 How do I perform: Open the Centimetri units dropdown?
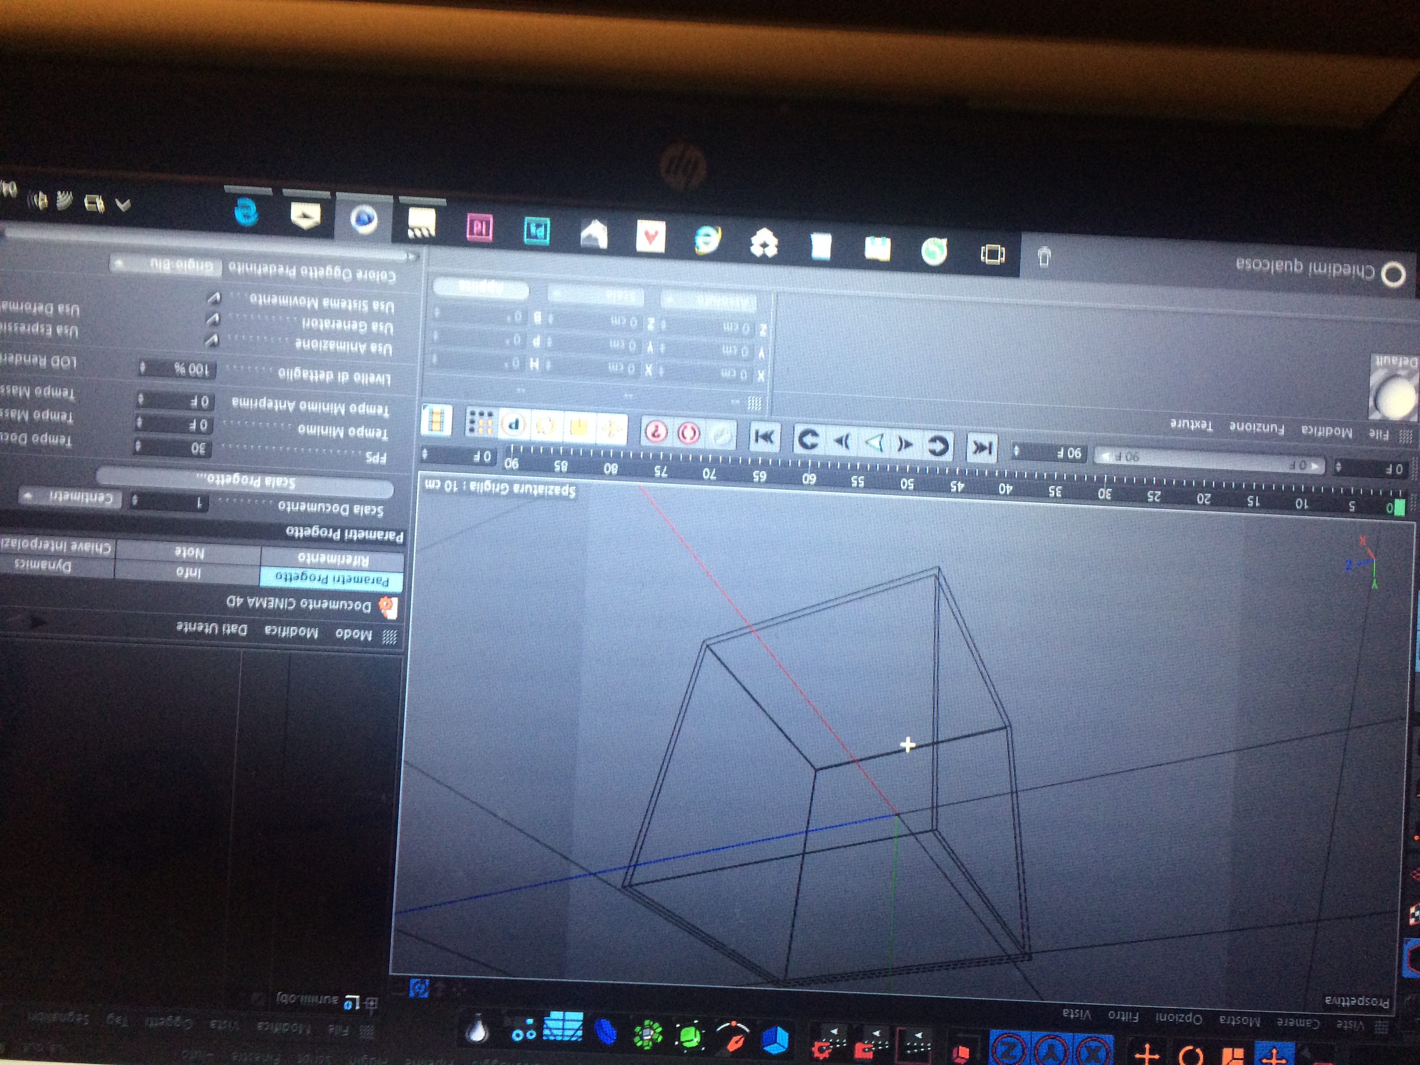(70, 497)
